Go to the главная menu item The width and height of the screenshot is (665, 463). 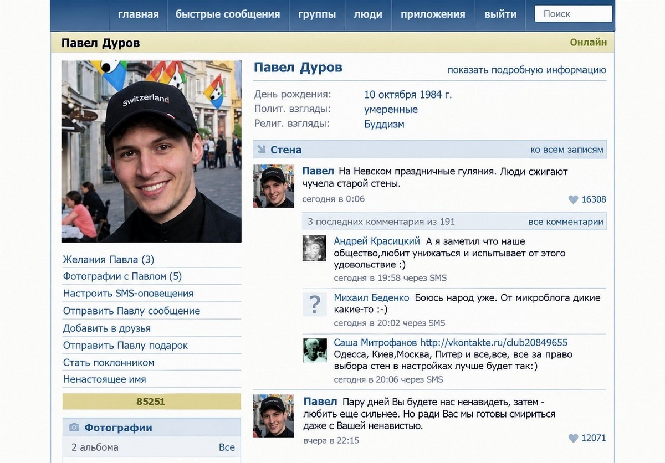click(138, 14)
